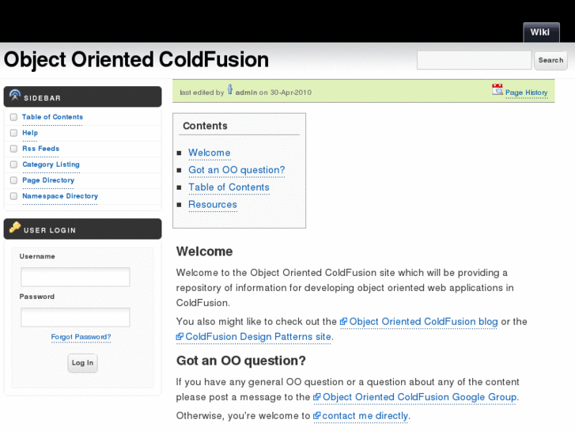Open the Namespace Directory link
The image size is (575, 431).
pos(60,196)
